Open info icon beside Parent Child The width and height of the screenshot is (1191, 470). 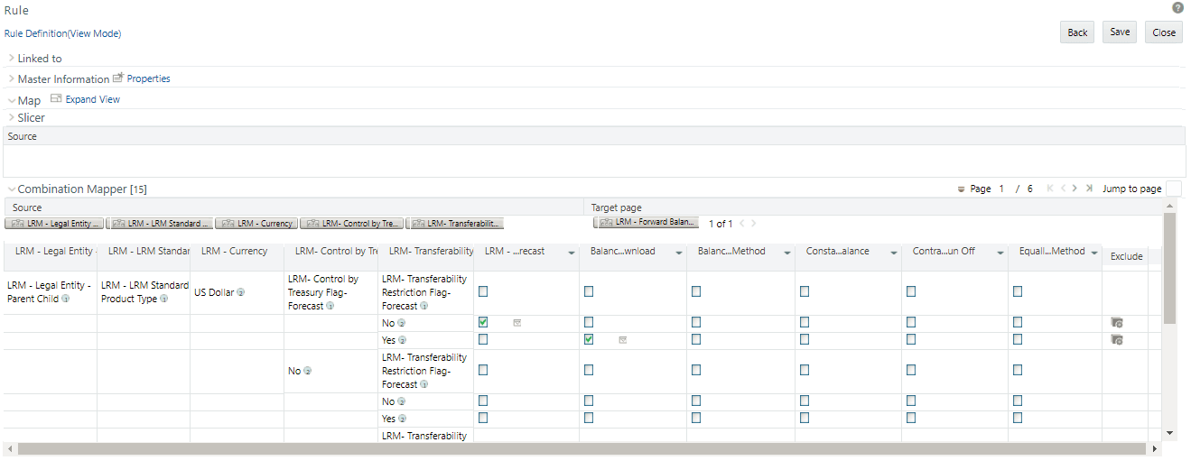point(65,299)
